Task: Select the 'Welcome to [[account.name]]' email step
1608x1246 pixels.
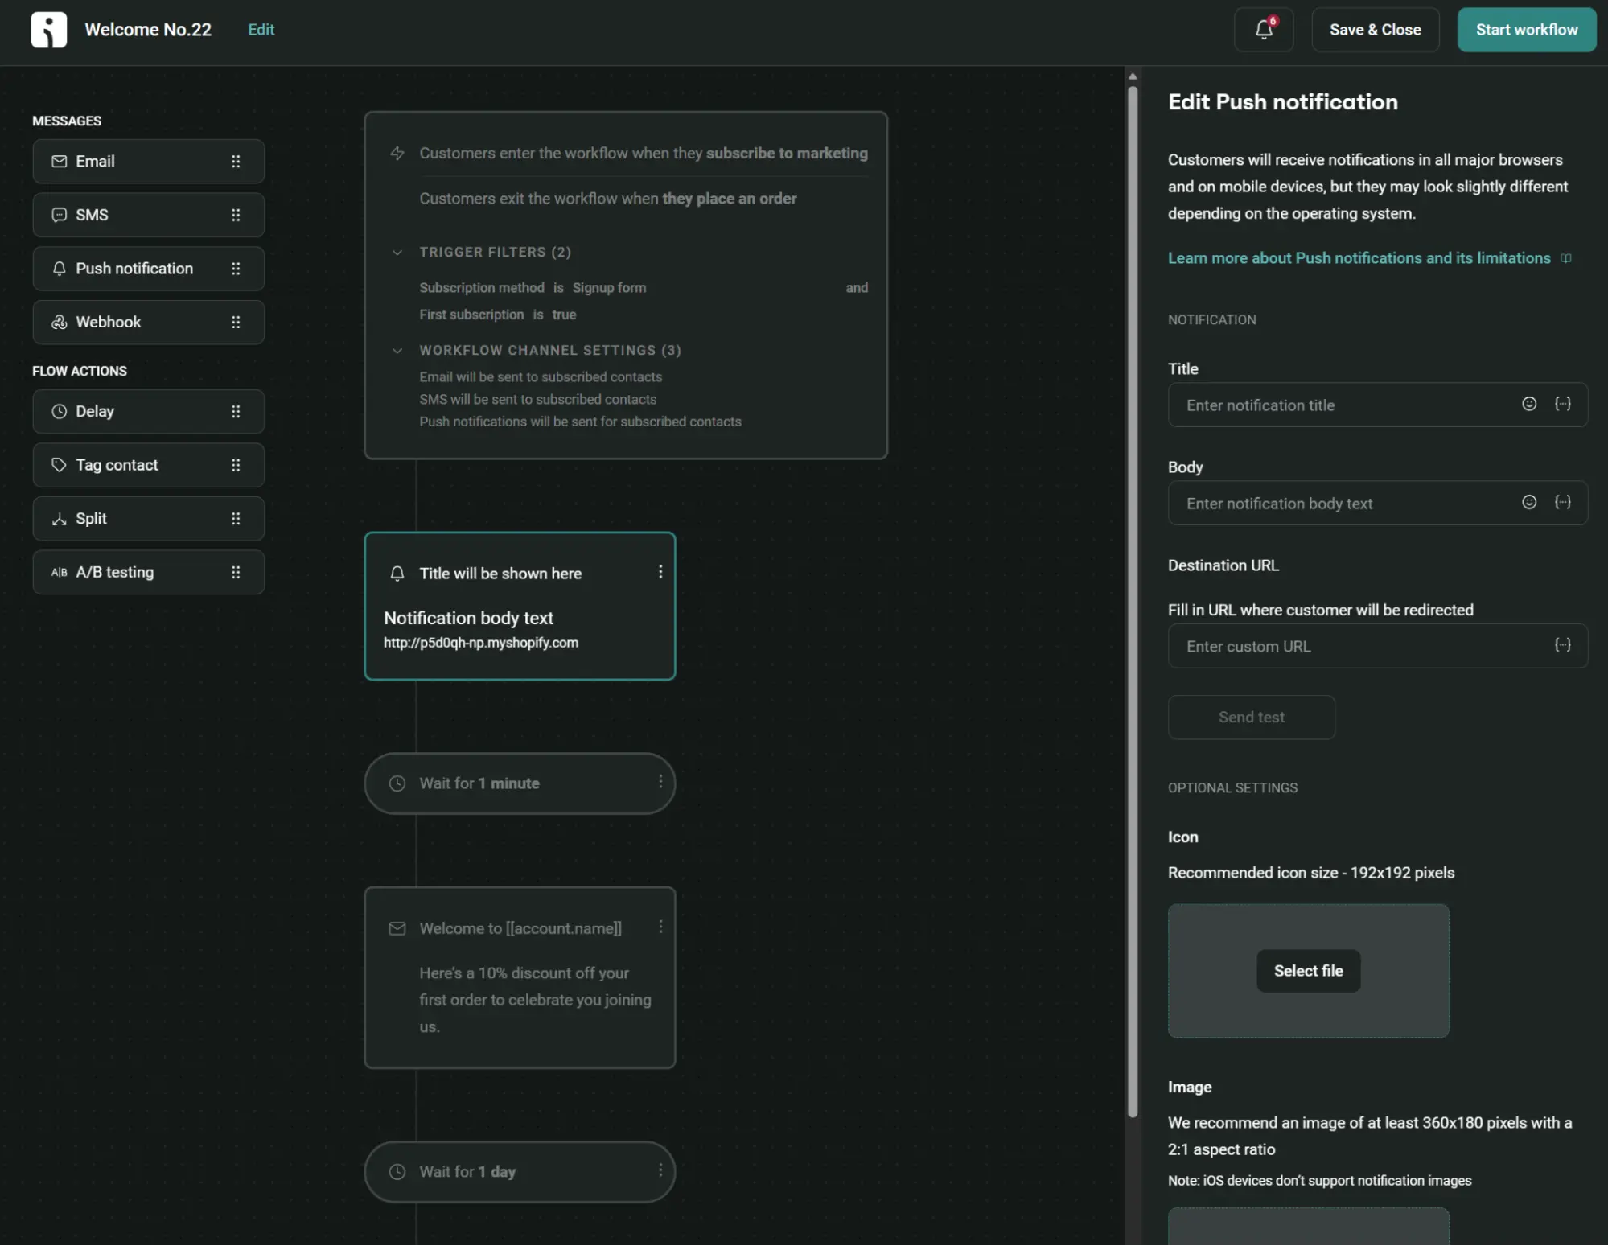Action: click(x=520, y=978)
